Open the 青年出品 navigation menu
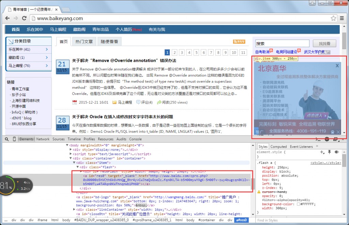 pyautogui.click(x=101, y=29)
